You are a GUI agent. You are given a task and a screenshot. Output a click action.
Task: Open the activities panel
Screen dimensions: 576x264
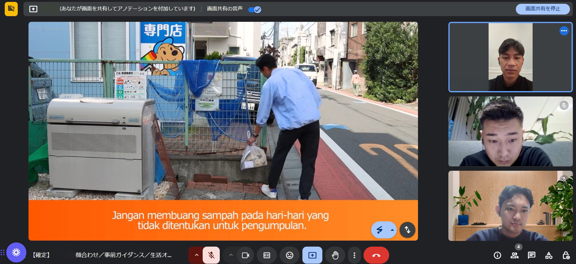548,255
